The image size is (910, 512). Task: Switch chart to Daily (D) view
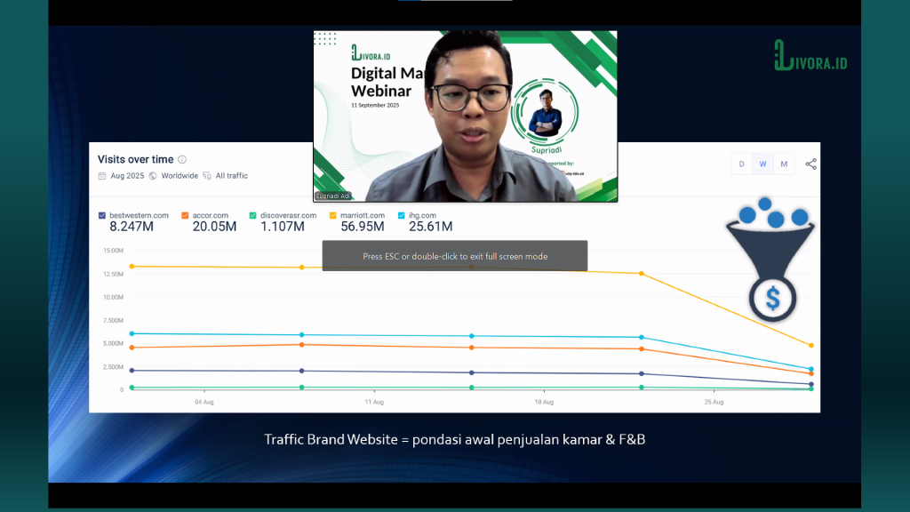(741, 164)
